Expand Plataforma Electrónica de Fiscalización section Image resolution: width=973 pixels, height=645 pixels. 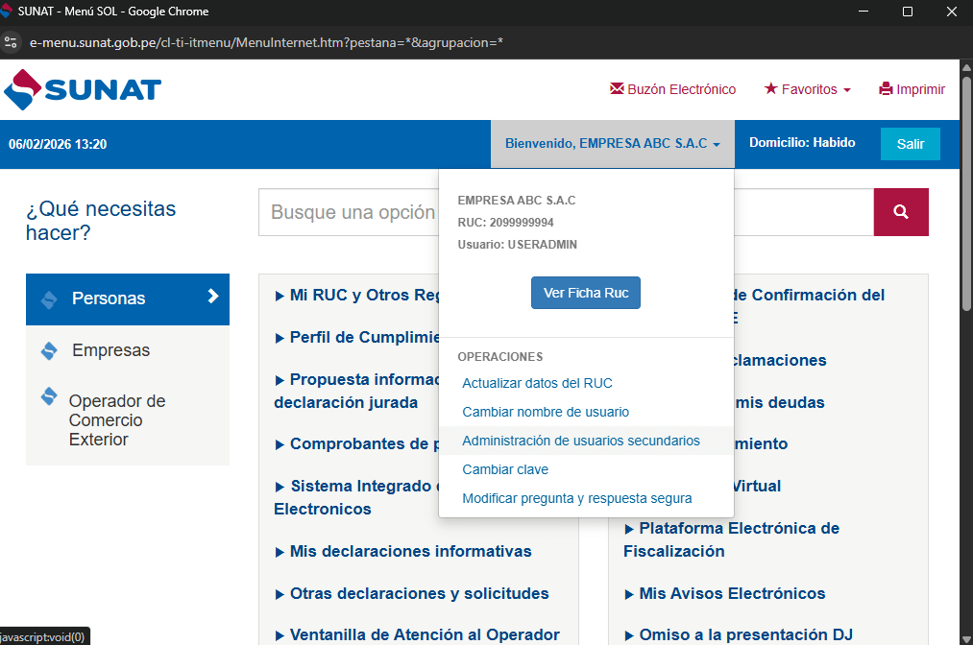click(x=732, y=539)
